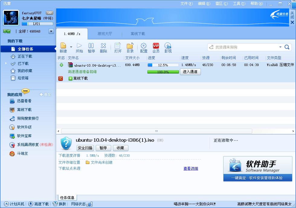Expand the dropdown beside 全球: 498948
This screenshot has height=208, width=296.
tap(51, 31)
